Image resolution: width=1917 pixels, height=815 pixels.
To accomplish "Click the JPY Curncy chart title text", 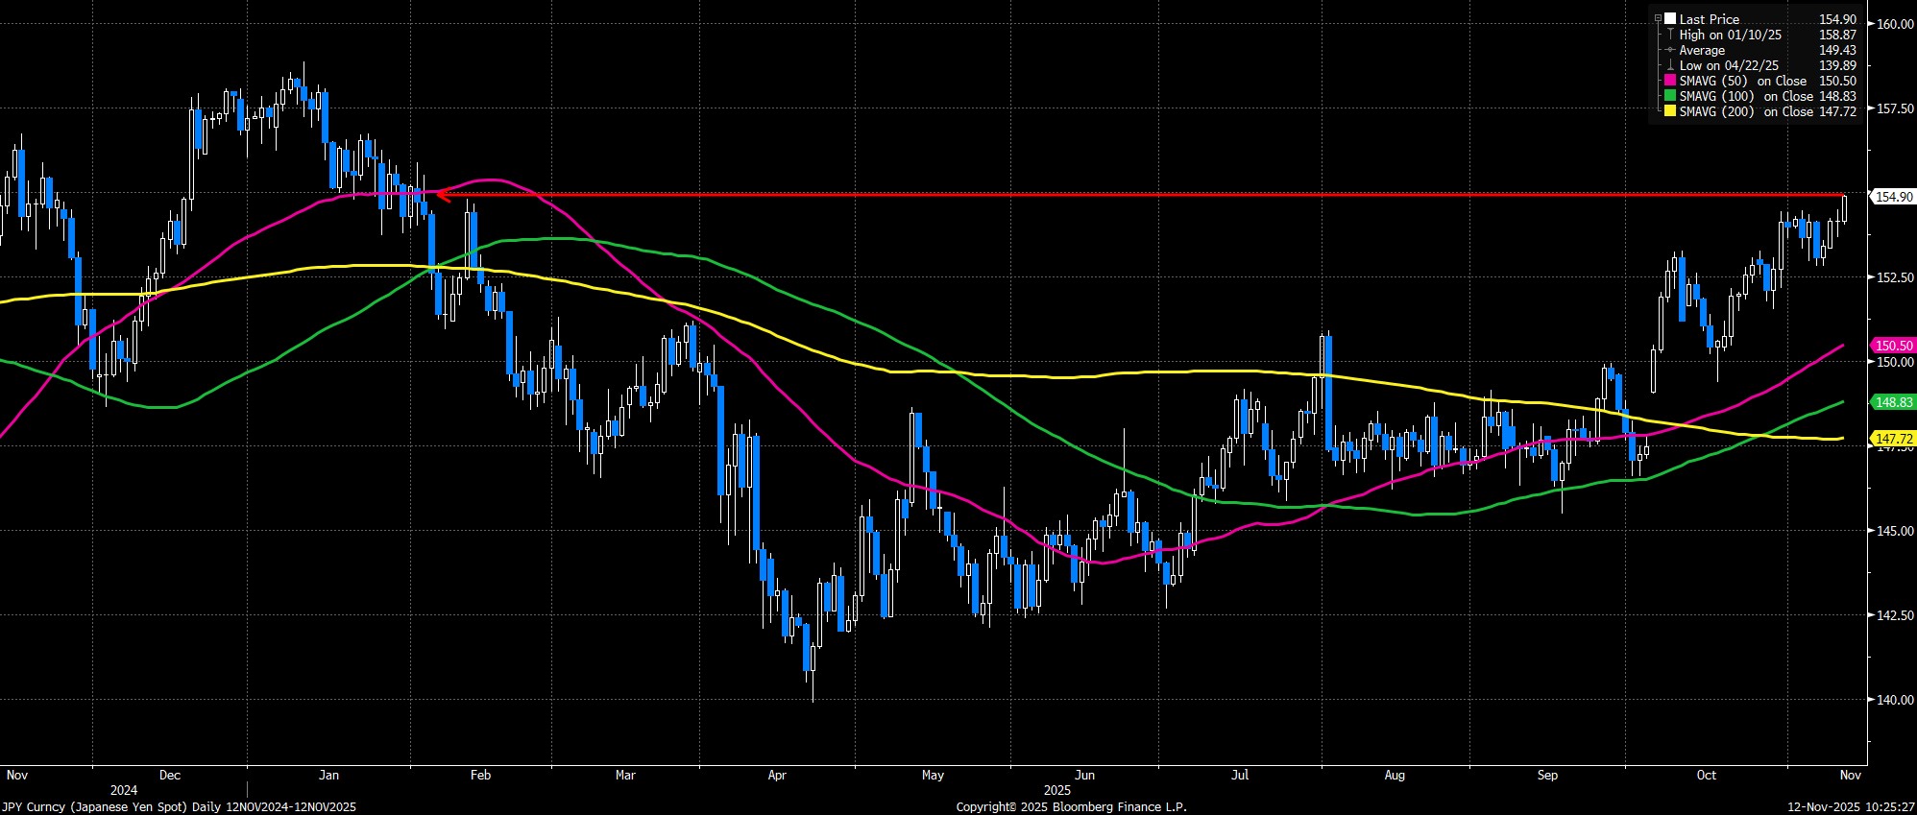I will [179, 807].
